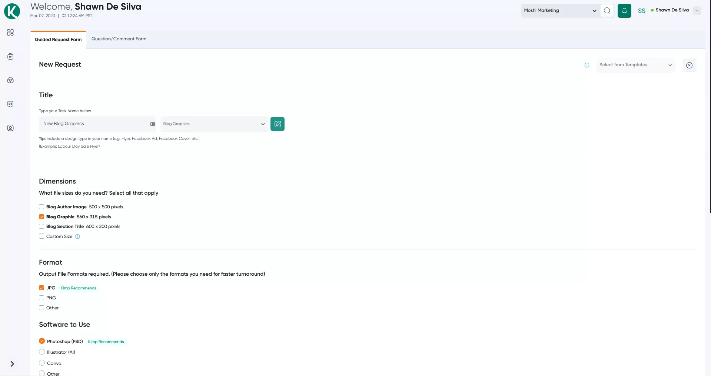Select Canva as the software to use
This screenshot has width=711, height=376.
pos(41,363)
